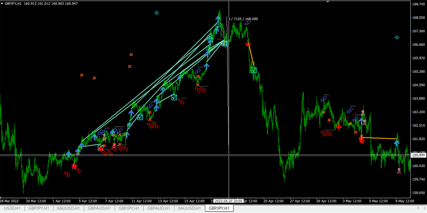Click the checkmark box beside the white vertical crosshair line

click(224, 44)
